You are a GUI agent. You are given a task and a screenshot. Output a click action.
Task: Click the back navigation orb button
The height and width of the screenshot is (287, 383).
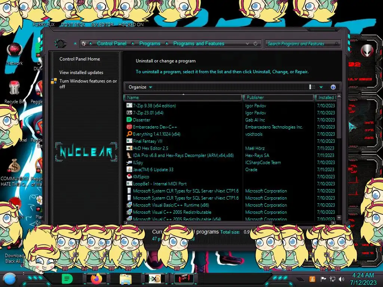(61, 44)
